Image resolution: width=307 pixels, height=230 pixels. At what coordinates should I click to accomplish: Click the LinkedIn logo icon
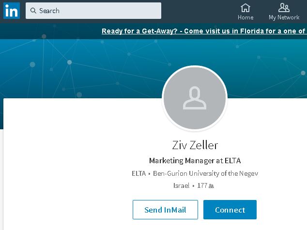click(x=11, y=10)
